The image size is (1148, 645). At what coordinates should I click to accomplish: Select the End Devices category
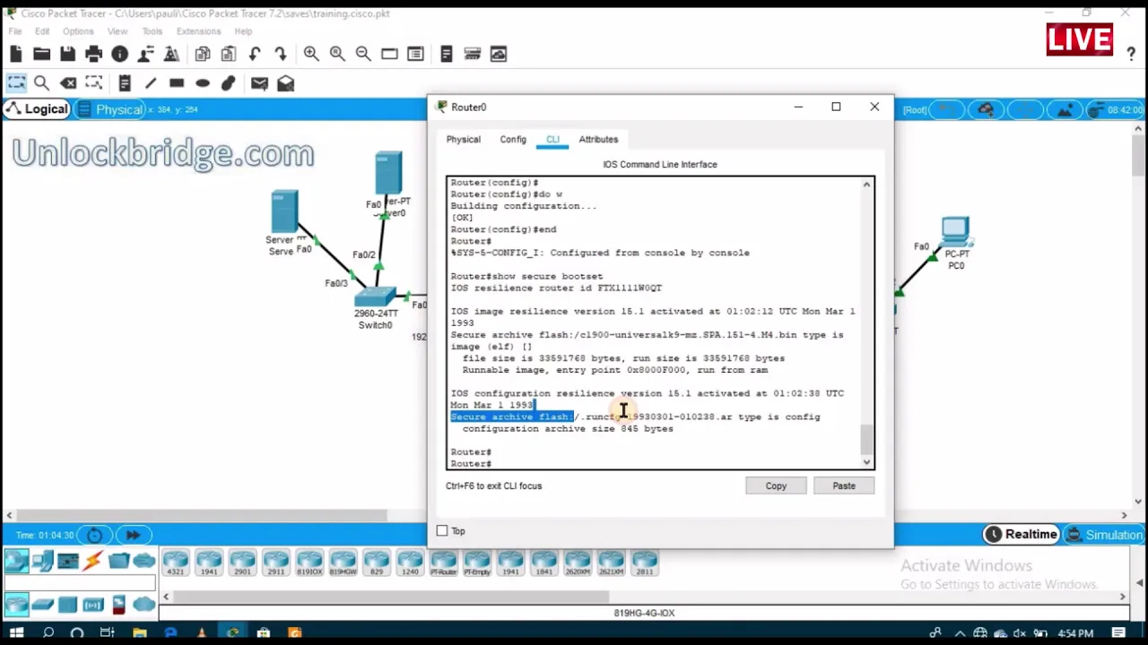pos(42,562)
